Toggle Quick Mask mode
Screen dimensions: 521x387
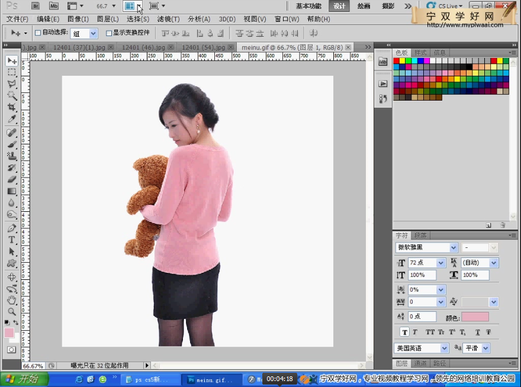click(x=11, y=350)
